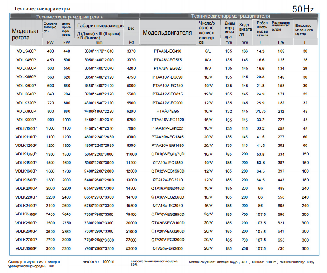Viewport: 327px width, 273px height.
Task: Click displacement value 31.75
Action: point(261,111)
